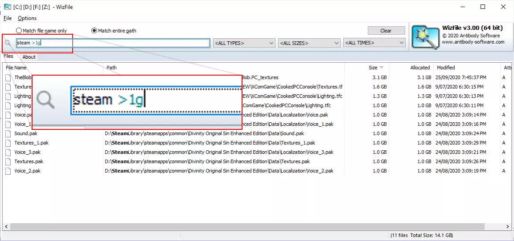
Task: Open the ALL TYPES dropdown
Action: (244, 43)
